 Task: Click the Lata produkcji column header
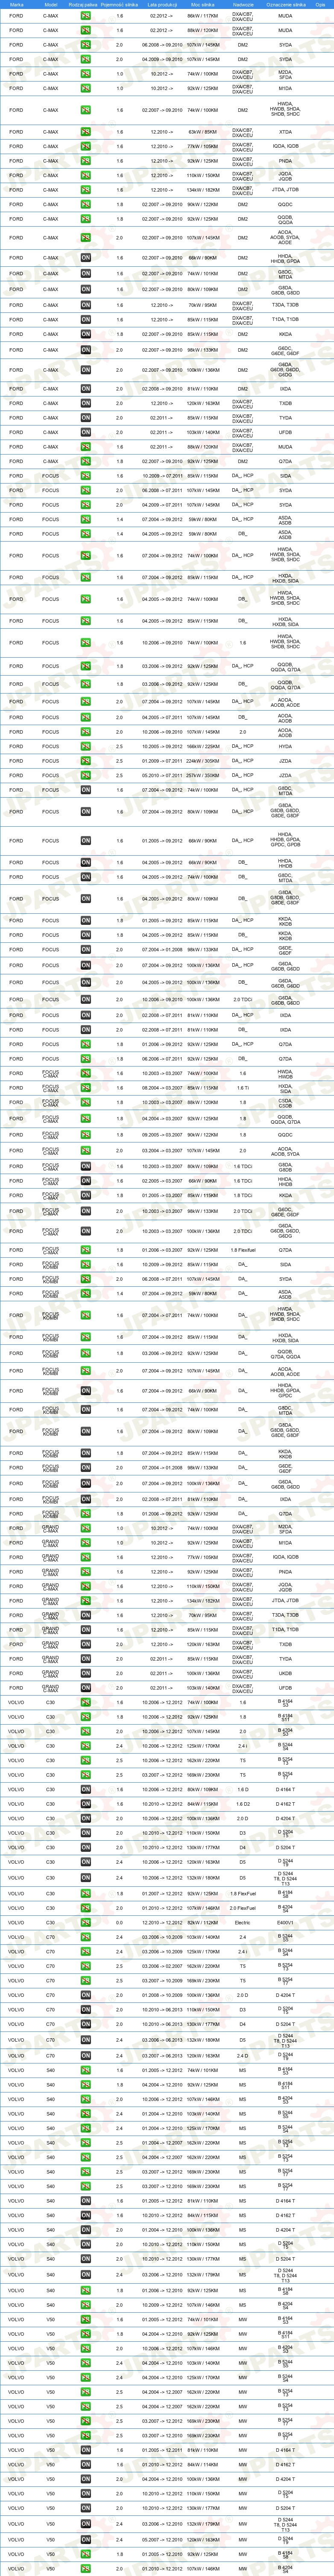[x=162, y=5]
